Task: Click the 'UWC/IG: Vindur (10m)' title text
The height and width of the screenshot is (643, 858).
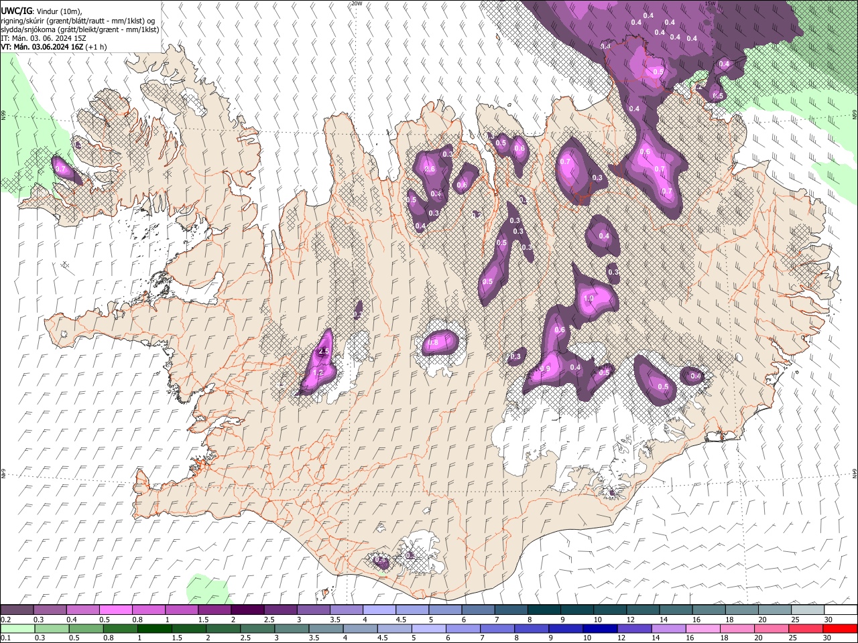Action: (x=40, y=11)
